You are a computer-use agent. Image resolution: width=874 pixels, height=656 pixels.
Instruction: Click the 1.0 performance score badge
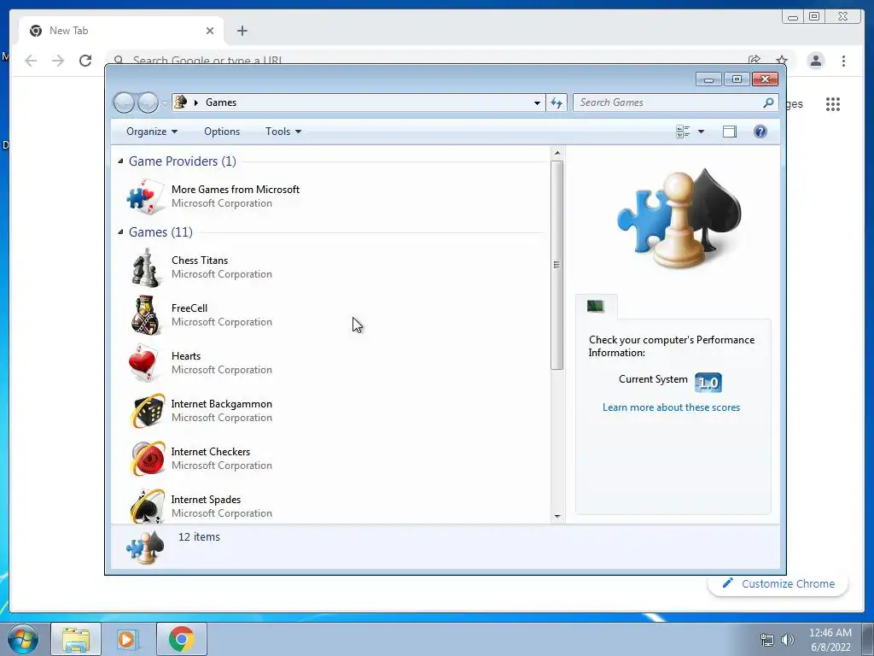708,383
